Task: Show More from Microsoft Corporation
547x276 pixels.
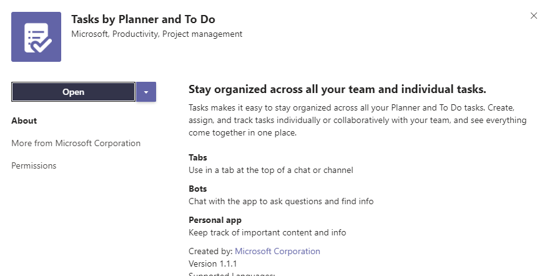Action: (x=76, y=143)
